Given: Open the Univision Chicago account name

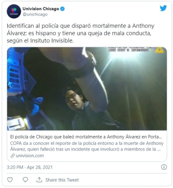Looking at the screenshot, I should tap(41, 9).
